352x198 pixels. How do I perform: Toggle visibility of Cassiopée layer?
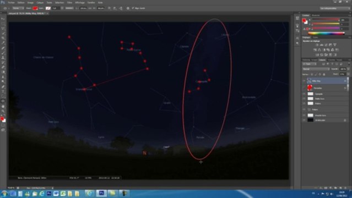click(x=304, y=94)
